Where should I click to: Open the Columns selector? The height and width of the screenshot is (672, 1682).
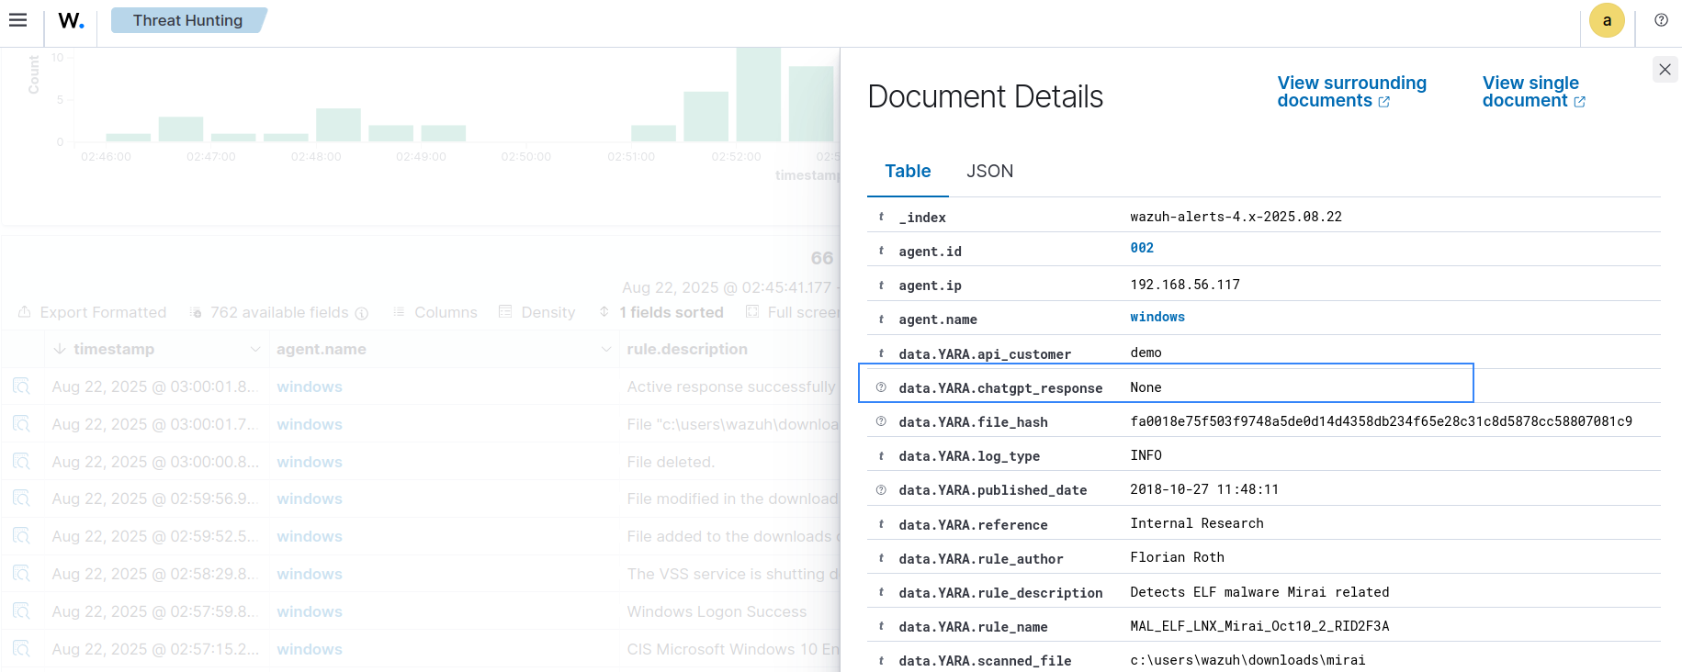435,312
